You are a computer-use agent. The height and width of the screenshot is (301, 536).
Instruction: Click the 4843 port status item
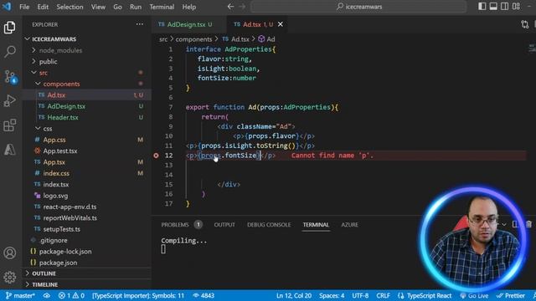[204, 295]
